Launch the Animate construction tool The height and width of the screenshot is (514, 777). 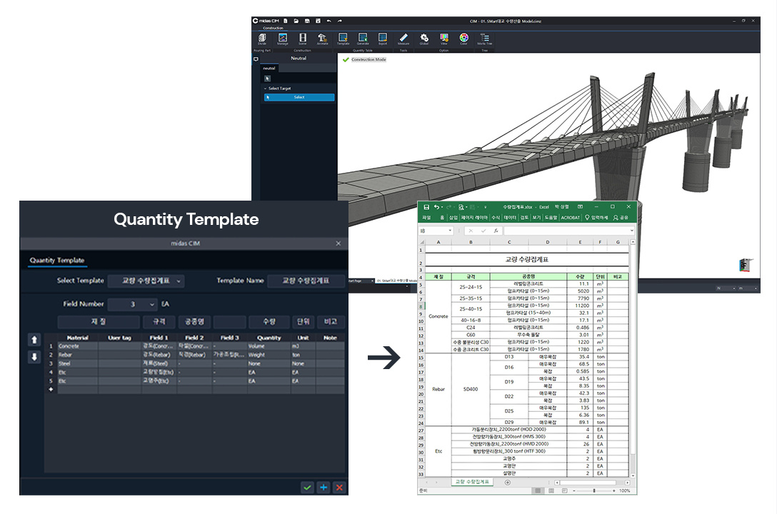point(322,39)
